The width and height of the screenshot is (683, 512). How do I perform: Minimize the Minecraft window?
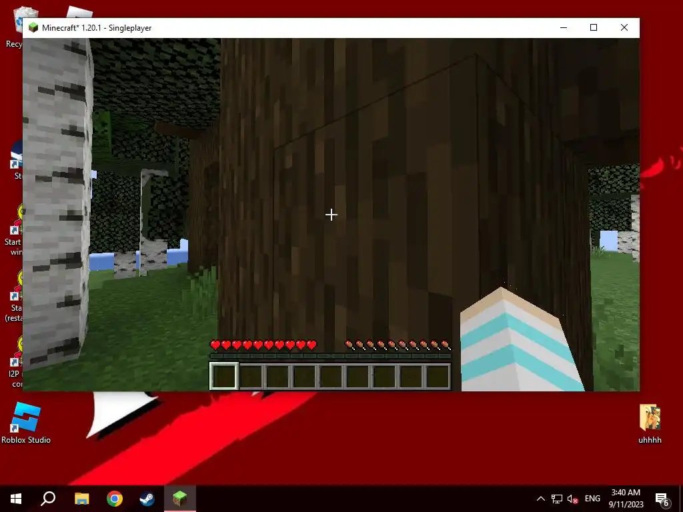tap(564, 27)
